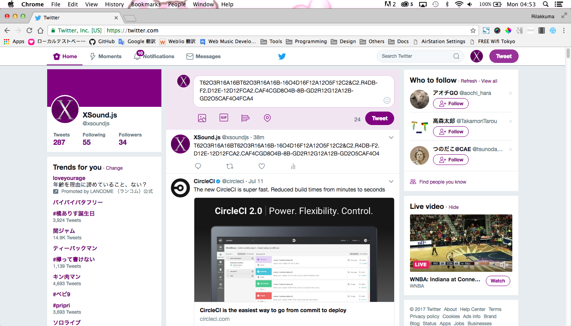Open the Chrome three-dot menu
The height and width of the screenshot is (326, 571).
tap(564, 30)
